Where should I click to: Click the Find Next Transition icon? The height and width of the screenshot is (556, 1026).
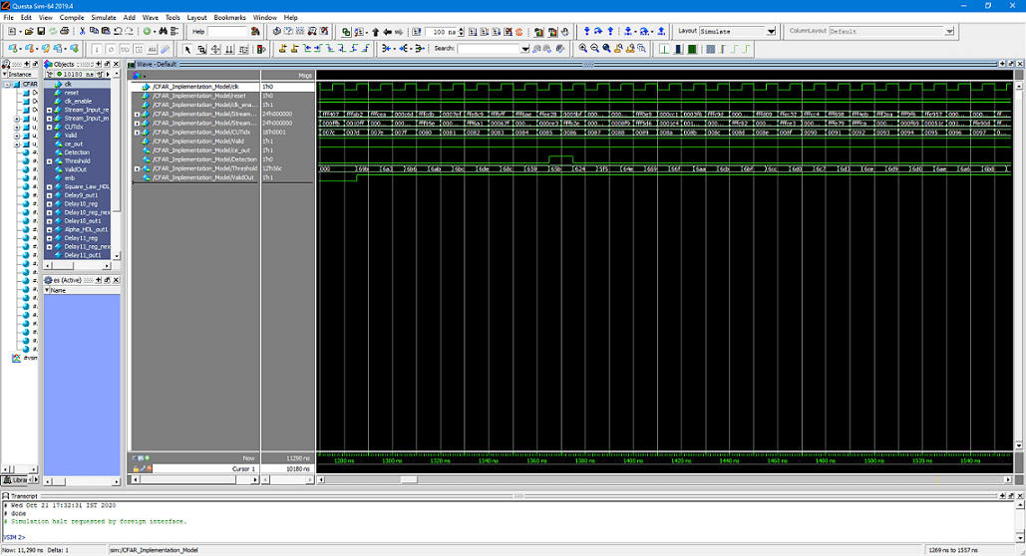[318, 49]
